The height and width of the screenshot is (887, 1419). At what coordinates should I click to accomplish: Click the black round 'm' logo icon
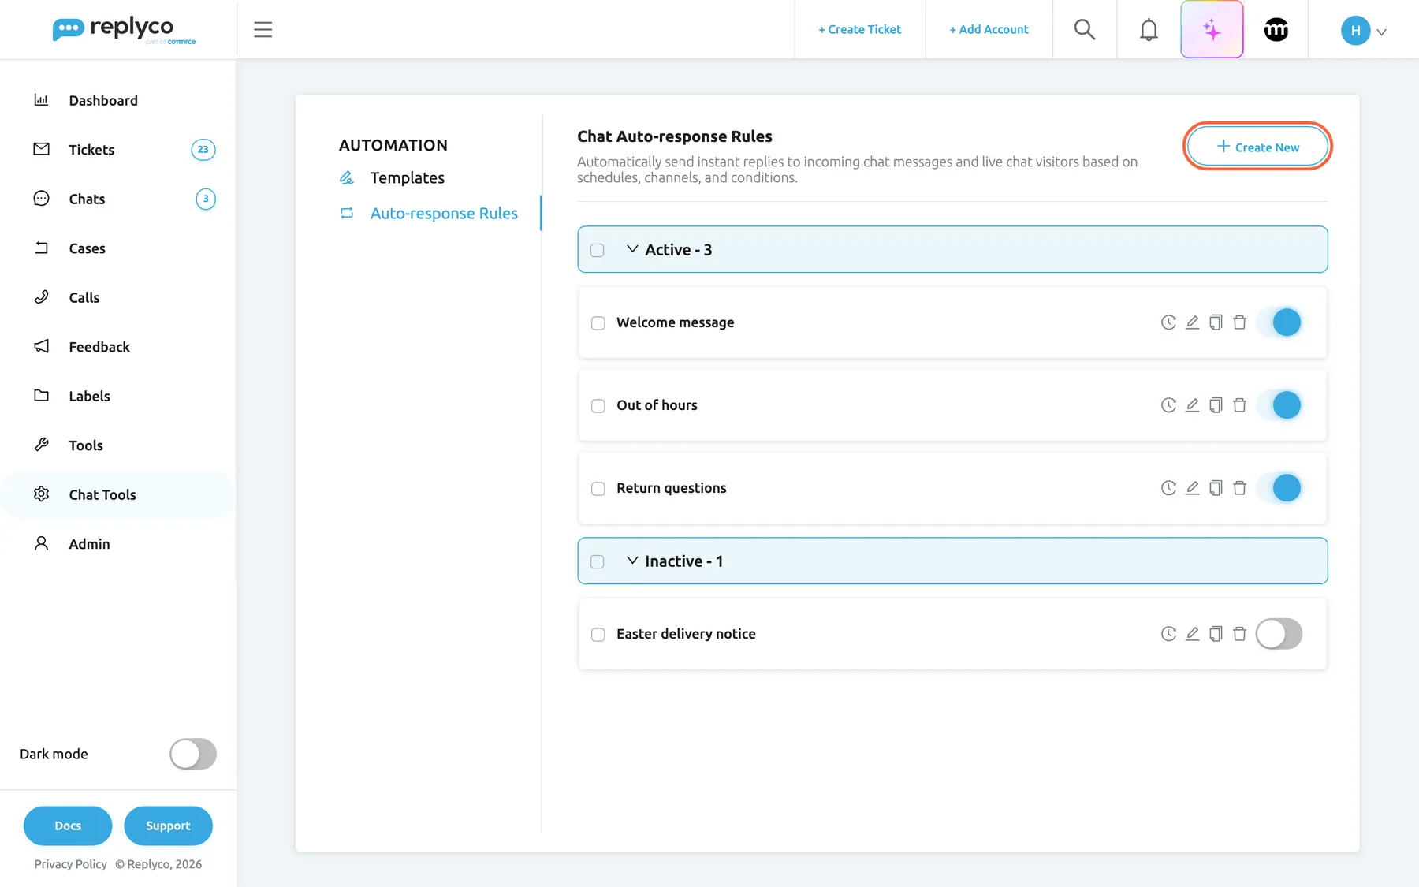(x=1276, y=29)
